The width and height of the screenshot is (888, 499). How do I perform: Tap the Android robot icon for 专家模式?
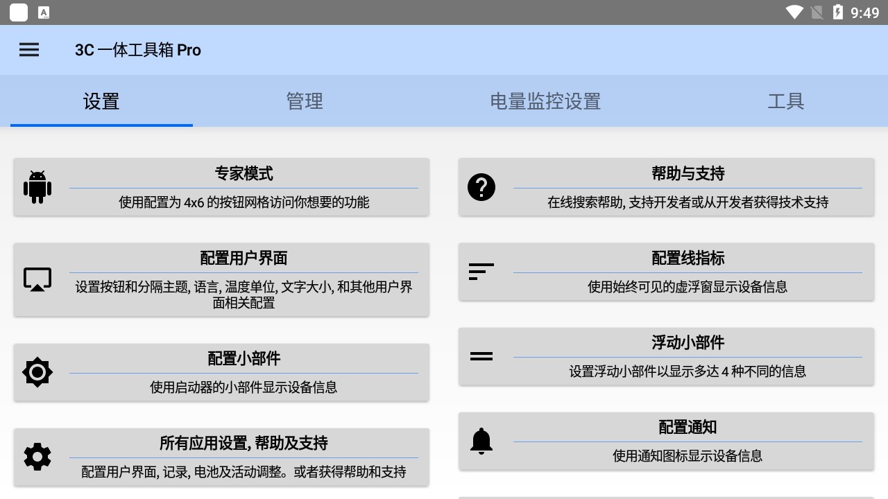point(37,187)
